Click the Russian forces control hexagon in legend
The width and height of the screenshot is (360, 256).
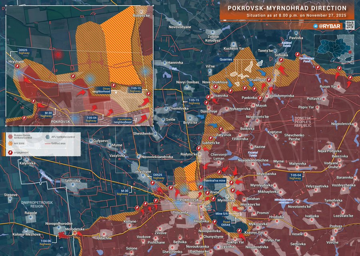[x=10, y=136]
